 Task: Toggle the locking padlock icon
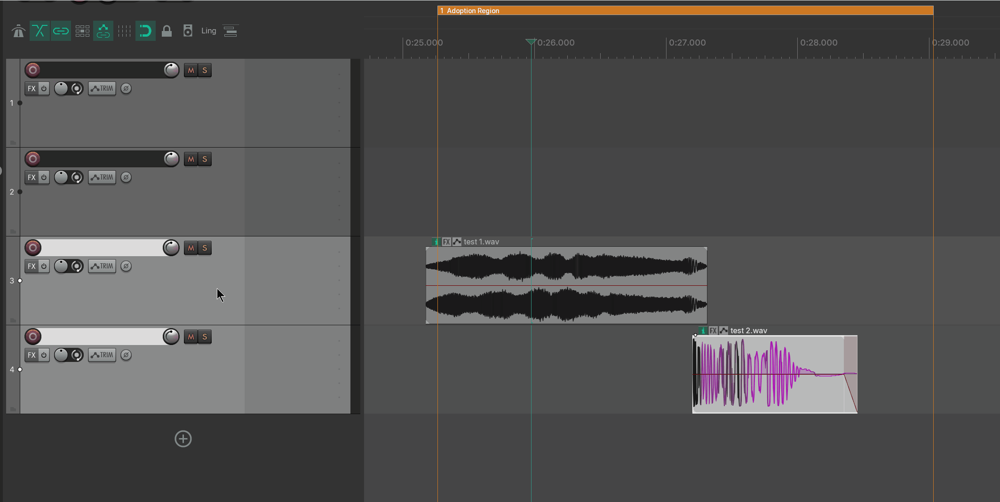pos(167,31)
